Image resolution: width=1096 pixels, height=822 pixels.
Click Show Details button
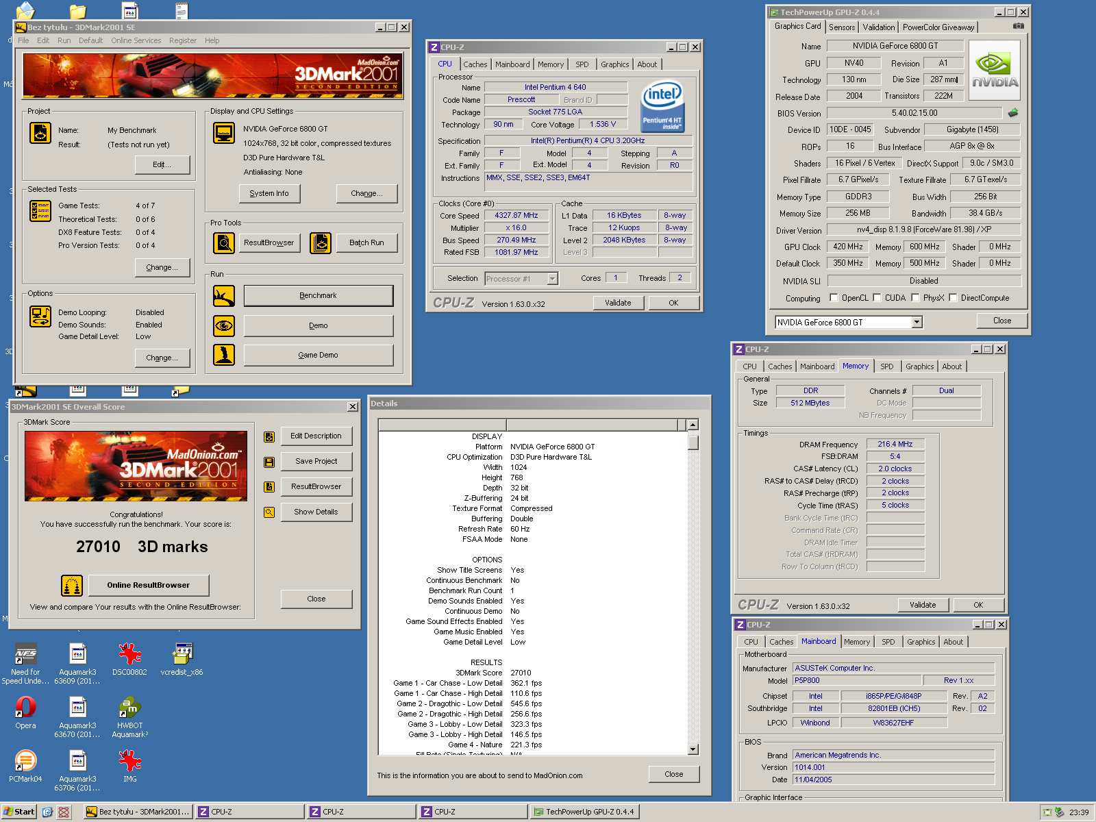tap(316, 512)
